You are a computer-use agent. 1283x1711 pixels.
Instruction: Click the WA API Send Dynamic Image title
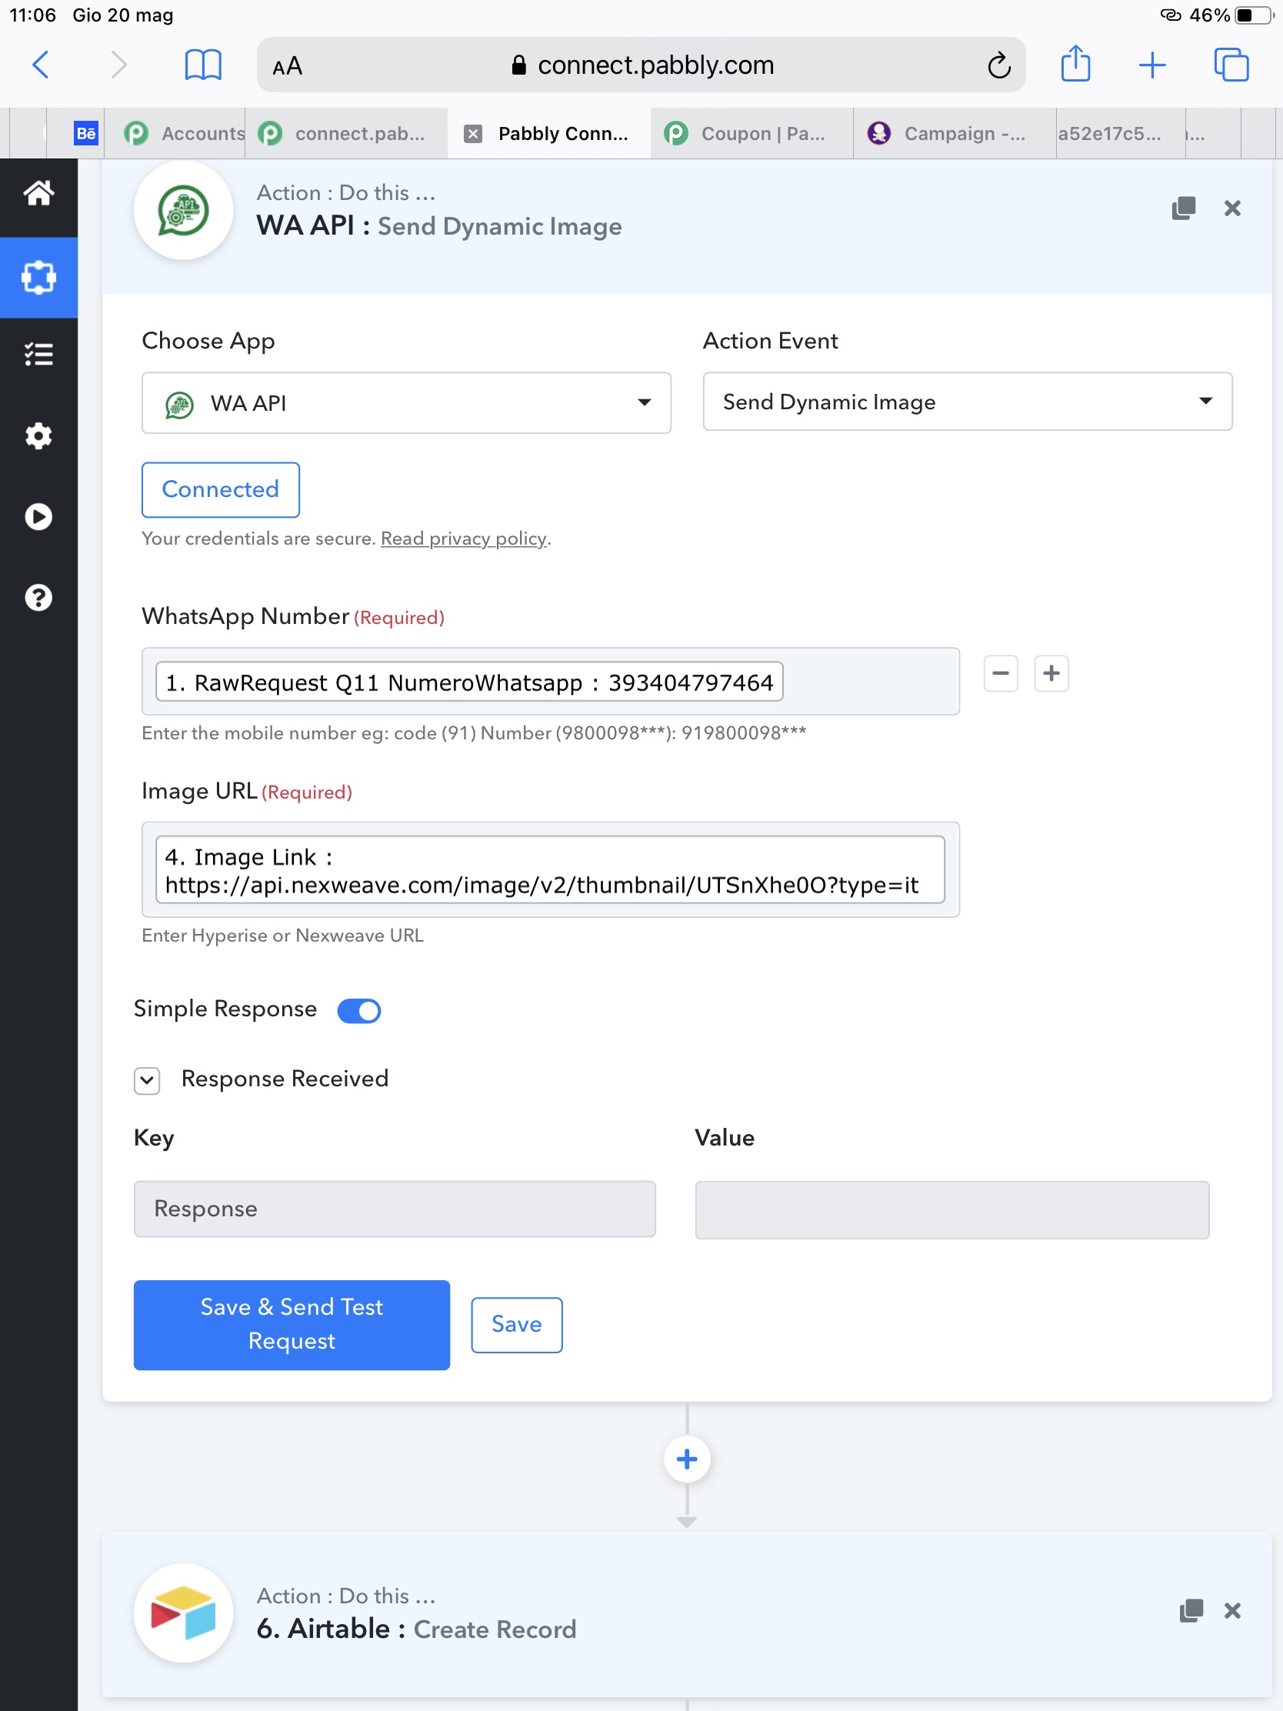438,226
